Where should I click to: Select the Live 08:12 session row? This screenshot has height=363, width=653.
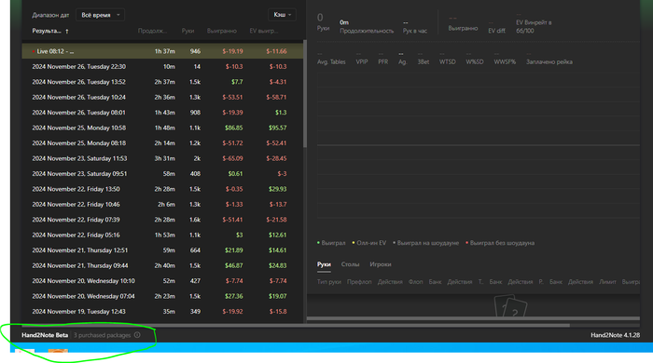point(162,51)
